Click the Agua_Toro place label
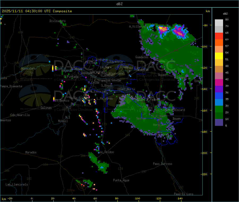The height and width of the screenshot is (202, 239). pos(28,68)
